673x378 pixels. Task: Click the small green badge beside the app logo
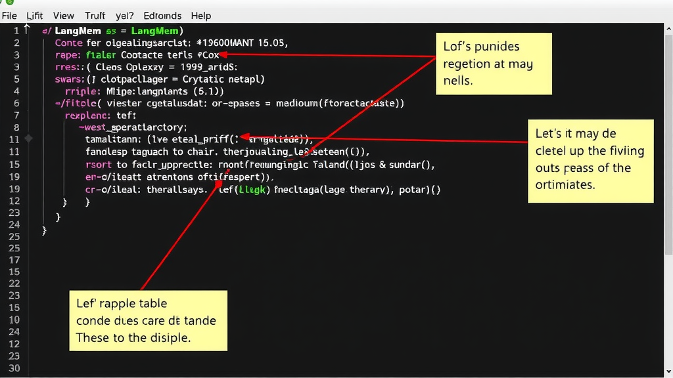(2, 3)
